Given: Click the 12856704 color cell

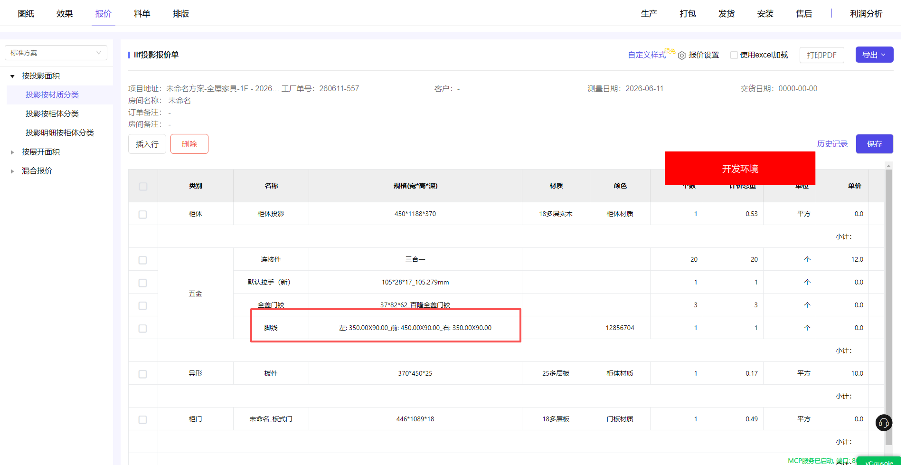Looking at the screenshot, I should (x=620, y=328).
